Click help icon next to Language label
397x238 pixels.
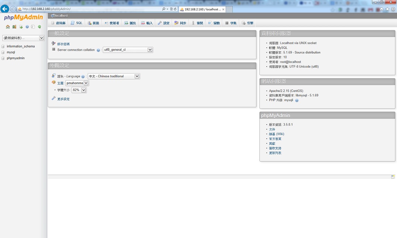point(83,77)
